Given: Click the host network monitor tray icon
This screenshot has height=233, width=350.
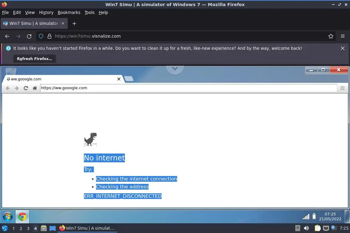Looking at the screenshot, I should coord(326,228).
